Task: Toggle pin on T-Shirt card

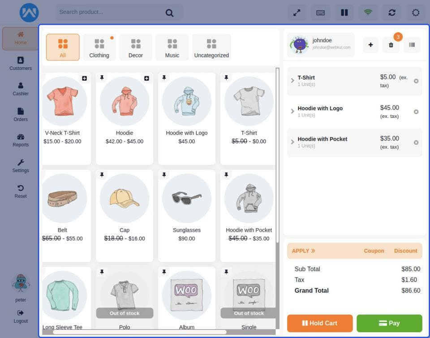Action: [x=226, y=78]
